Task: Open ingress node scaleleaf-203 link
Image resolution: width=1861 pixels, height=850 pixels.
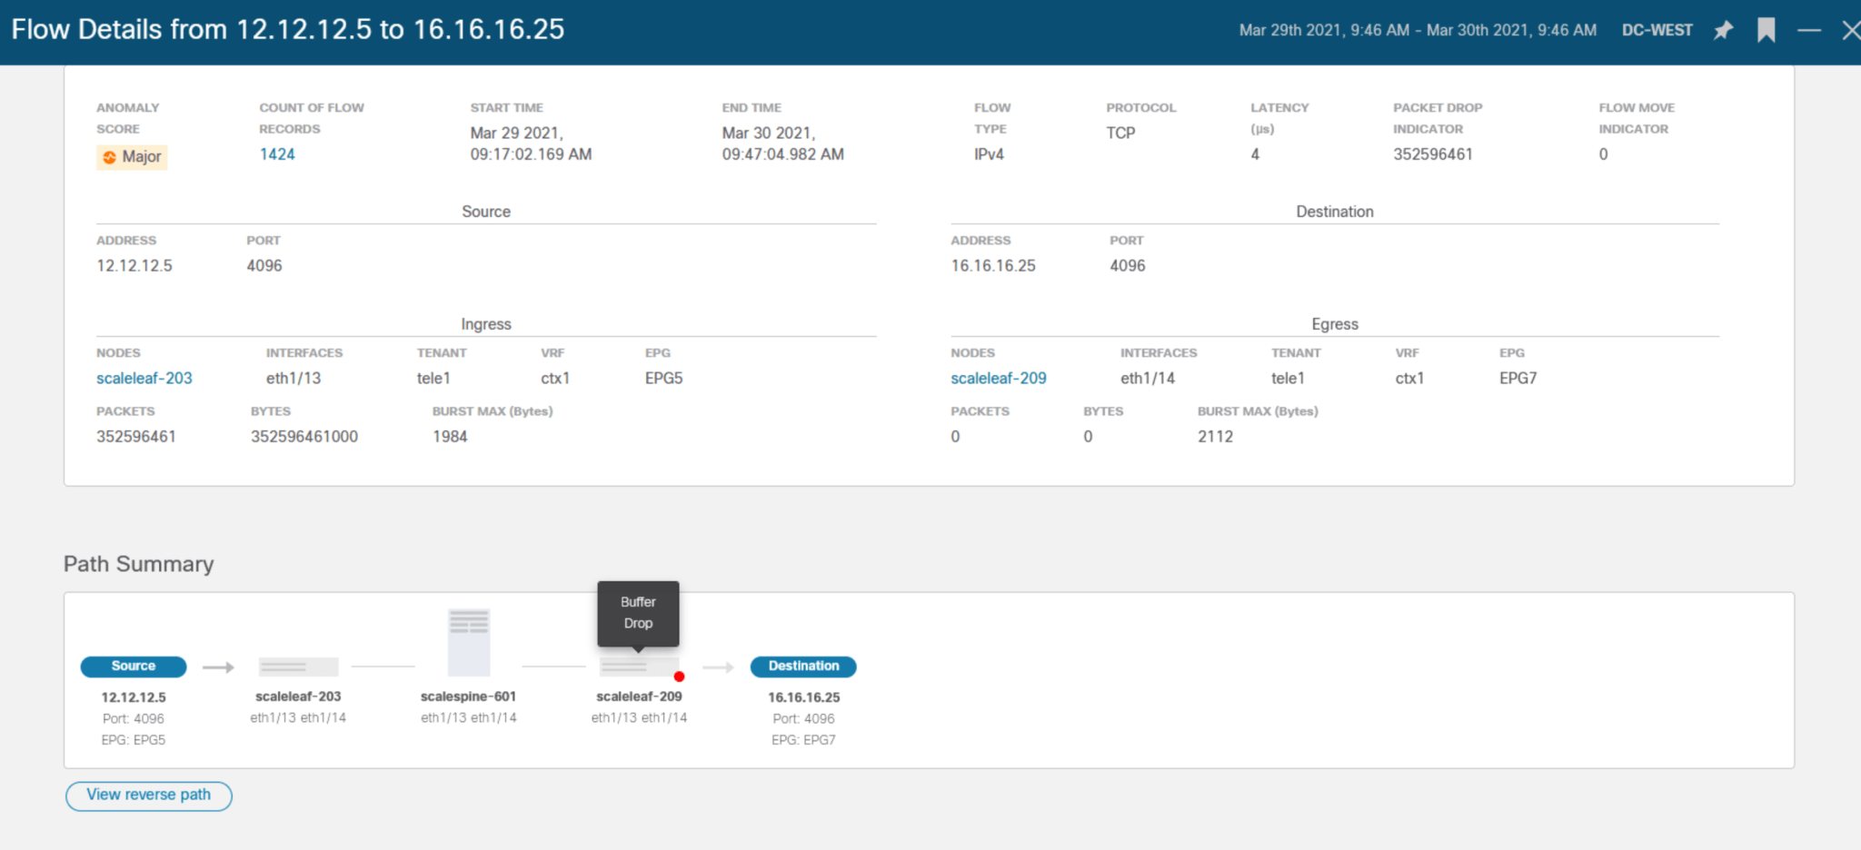Action: [x=144, y=378]
